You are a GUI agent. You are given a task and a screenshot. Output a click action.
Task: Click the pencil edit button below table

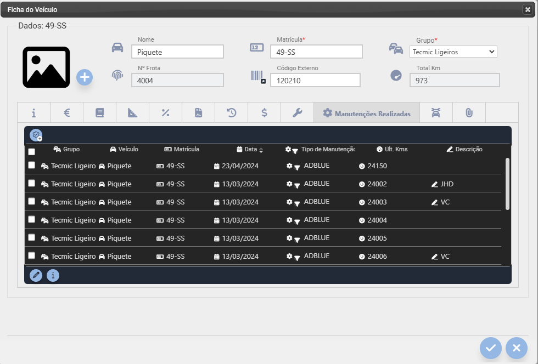tap(36, 275)
